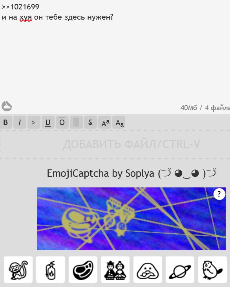
Task: Strikethrough text with the S button
Action: click(90, 122)
